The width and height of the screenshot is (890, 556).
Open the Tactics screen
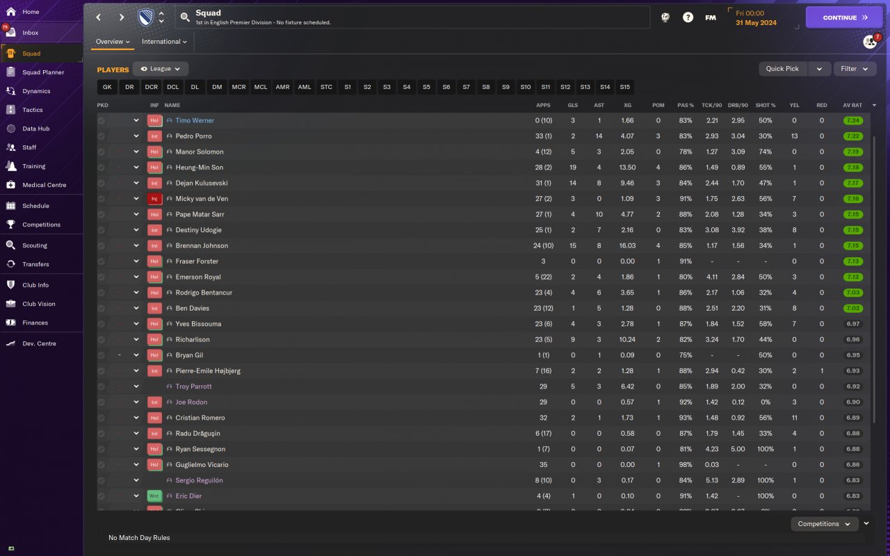(42, 110)
